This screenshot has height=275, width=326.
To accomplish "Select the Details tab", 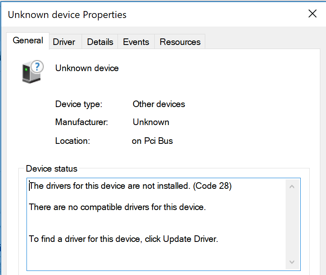I will click(100, 42).
